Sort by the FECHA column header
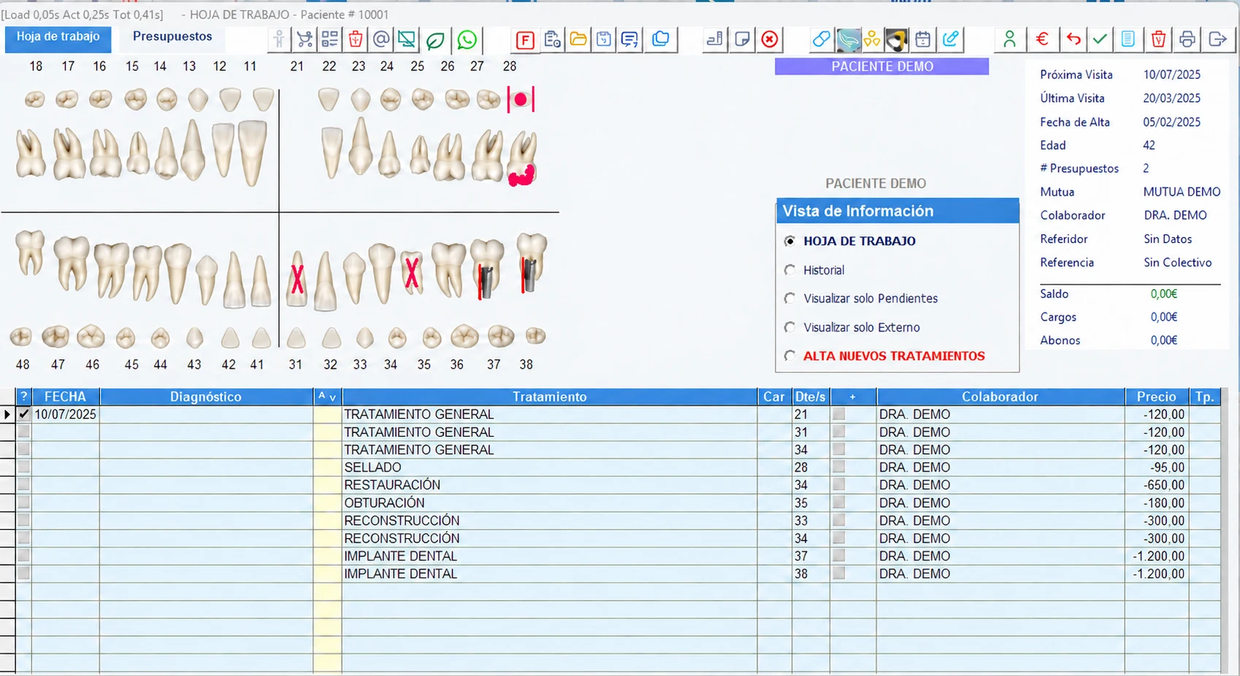This screenshot has height=676, width=1240. pyautogui.click(x=65, y=396)
